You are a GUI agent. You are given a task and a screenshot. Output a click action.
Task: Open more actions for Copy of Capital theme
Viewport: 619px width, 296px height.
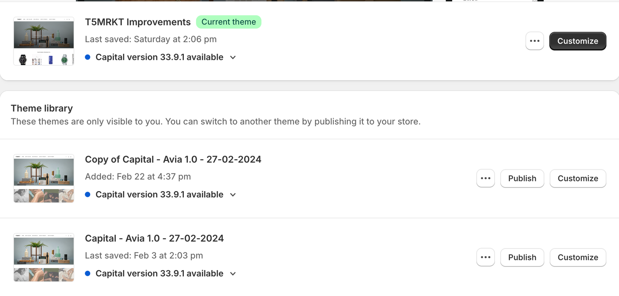486,178
